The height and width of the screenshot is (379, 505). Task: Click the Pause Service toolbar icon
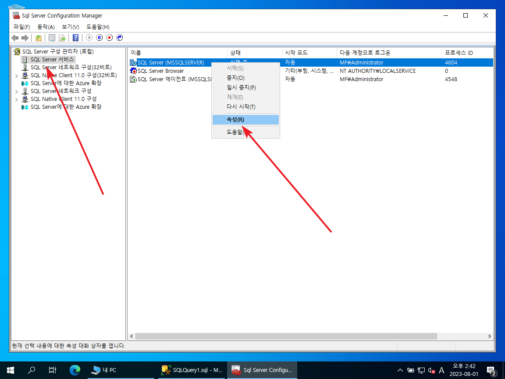[100, 38]
